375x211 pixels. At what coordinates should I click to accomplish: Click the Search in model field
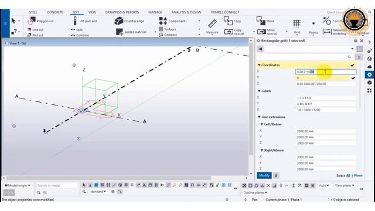click(x=56, y=185)
